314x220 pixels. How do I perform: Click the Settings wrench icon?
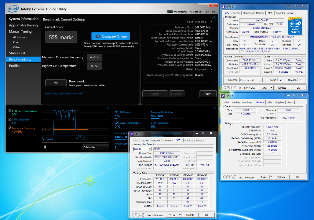tap(191, 12)
